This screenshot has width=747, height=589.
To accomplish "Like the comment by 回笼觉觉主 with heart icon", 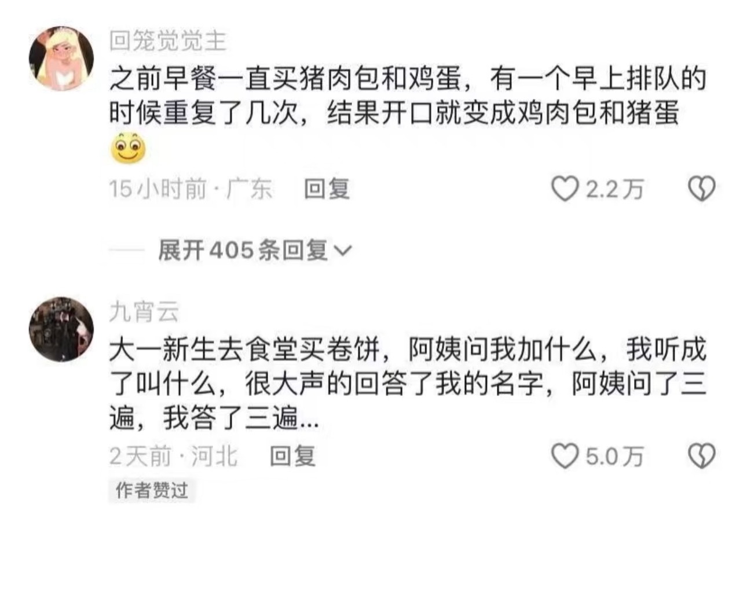I will tap(564, 189).
